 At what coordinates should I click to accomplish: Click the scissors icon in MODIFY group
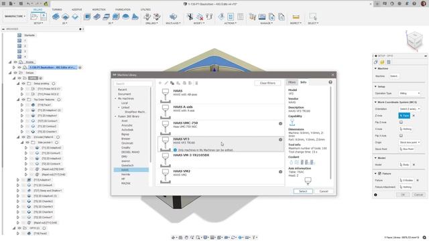coord(190,17)
